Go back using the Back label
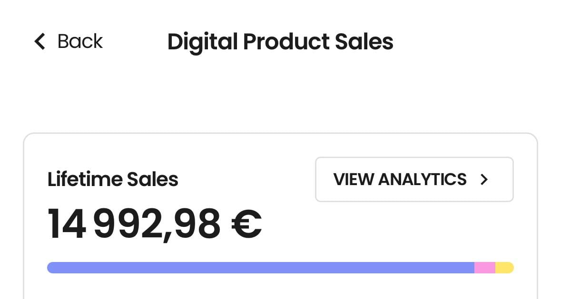561x299 pixels. (80, 41)
